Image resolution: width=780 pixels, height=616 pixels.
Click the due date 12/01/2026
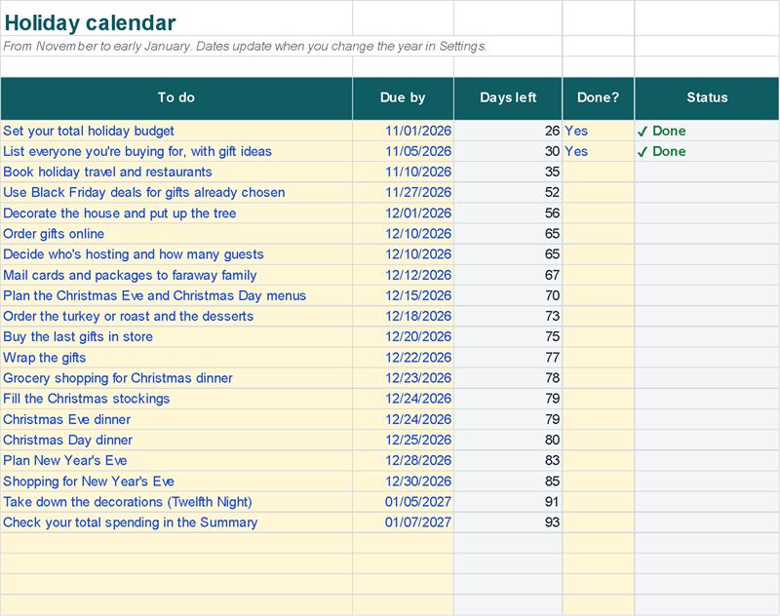click(x=404, y=213)
